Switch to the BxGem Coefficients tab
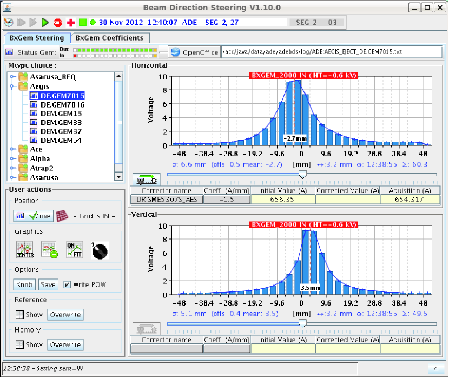 point(110,38)
